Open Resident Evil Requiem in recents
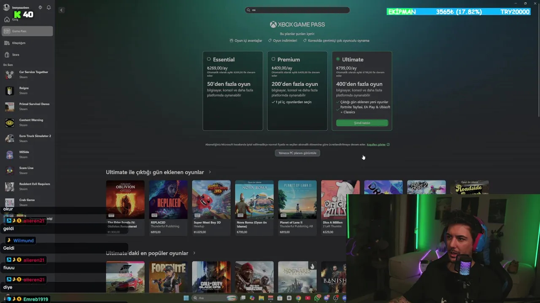This screenshot has width=540, height=303. 27,186
